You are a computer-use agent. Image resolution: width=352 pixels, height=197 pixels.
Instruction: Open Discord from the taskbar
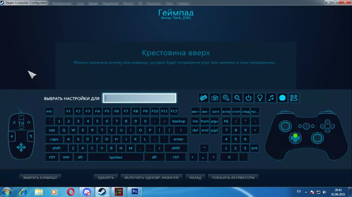[x=87, y=192]
